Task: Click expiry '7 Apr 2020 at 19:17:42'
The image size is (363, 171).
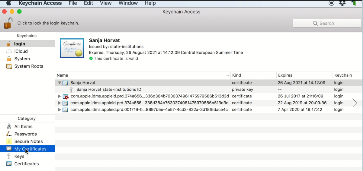Action: pyautogui.click(x=300, y=109)
